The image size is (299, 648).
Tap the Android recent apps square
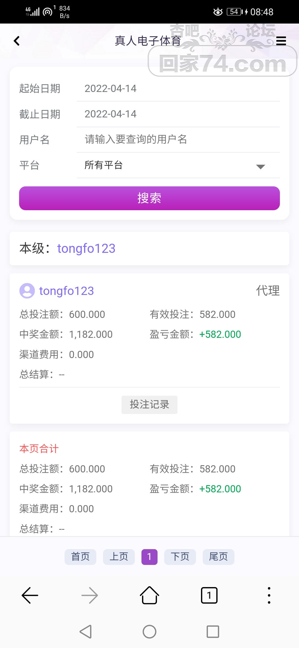213,632
